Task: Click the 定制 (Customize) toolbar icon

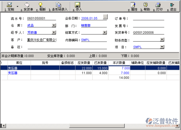Action: click(x=9, y=5)
